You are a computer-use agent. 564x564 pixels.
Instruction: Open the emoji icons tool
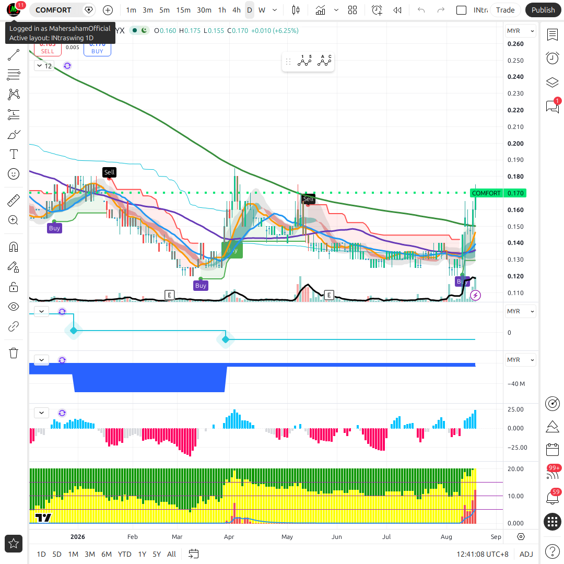click(x=14, y=174)
